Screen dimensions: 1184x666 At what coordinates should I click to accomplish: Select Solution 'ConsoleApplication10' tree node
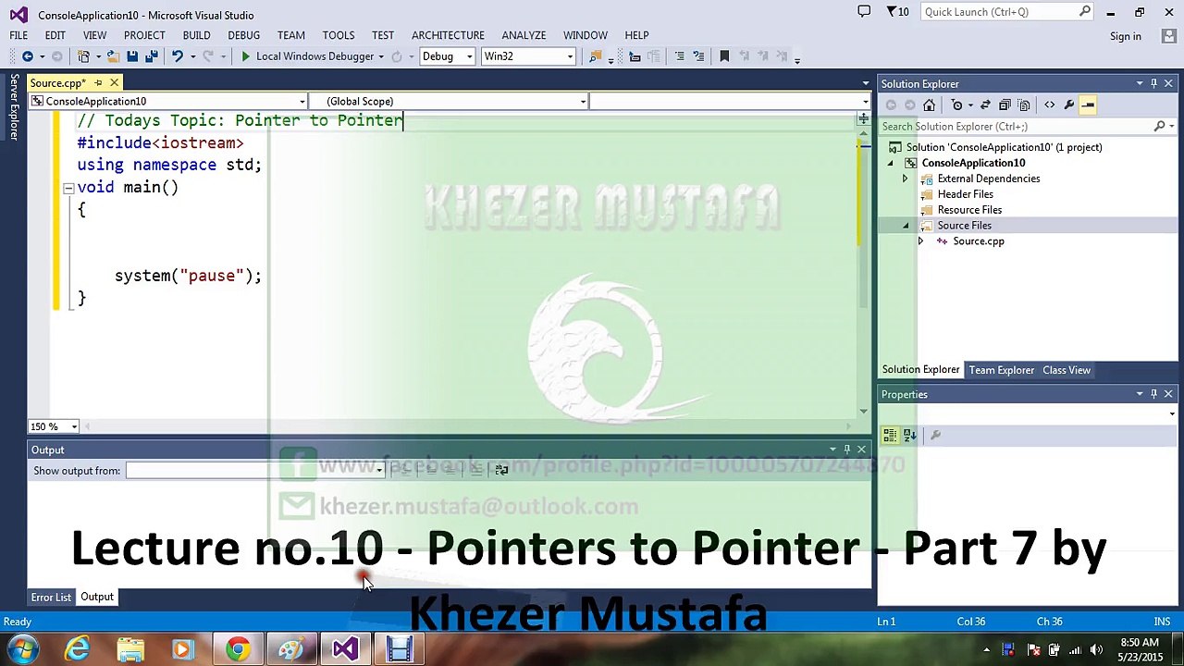[x=1004, y=147]
